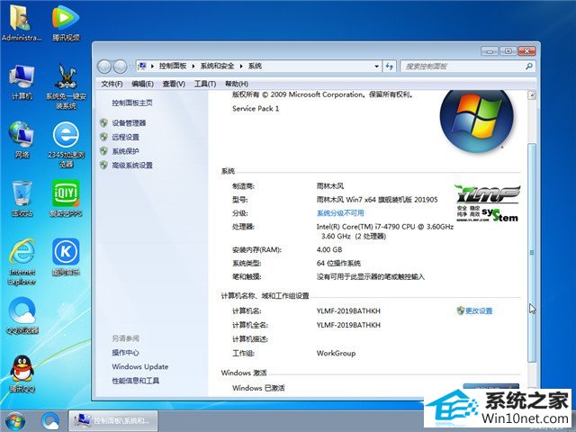The height and width of the screenshot is (432, 576).
Task: Select the 64 位操作系统 value
Action: click(x=338, y=264)
